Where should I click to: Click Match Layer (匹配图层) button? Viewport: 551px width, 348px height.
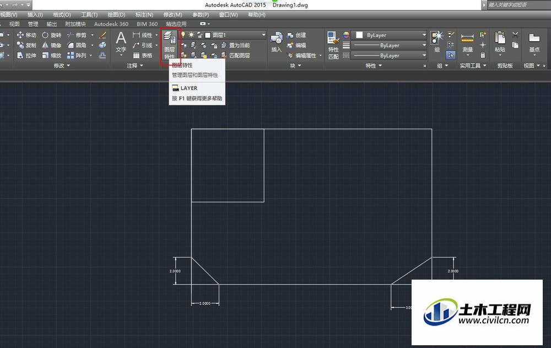(x=235, y=55)
